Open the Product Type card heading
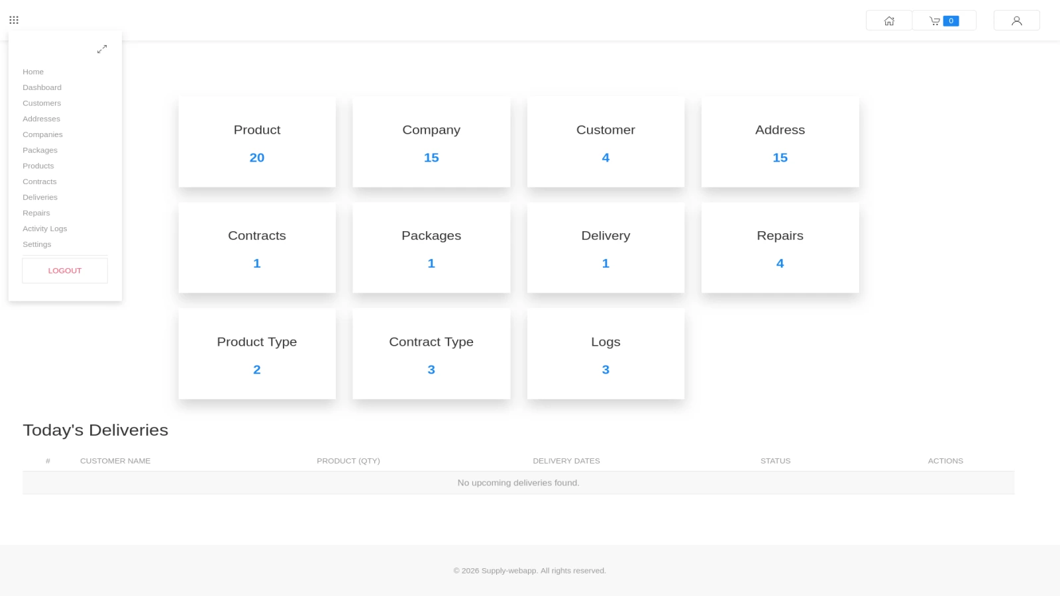This screenshot has height=596, width=1060. [x=257, y=342]
